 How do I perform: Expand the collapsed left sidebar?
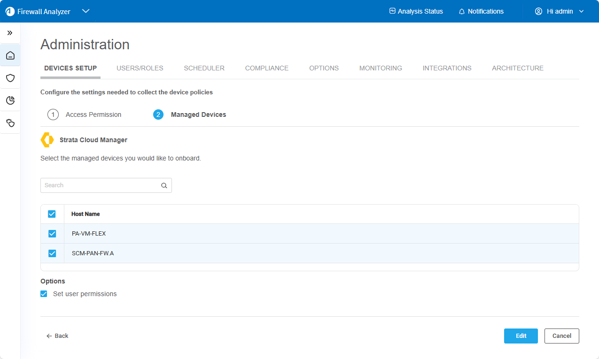(10, 33)
